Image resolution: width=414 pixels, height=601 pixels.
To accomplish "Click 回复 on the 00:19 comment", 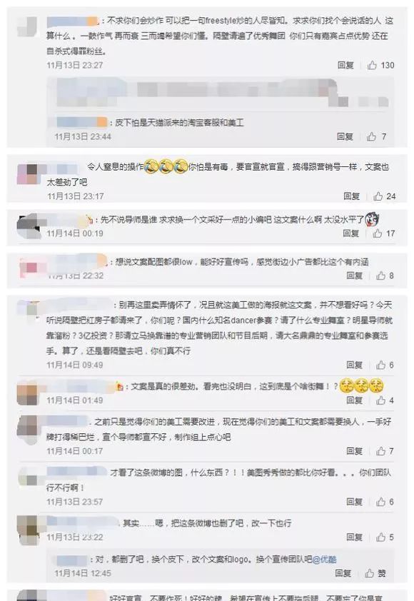I will 350,233.
